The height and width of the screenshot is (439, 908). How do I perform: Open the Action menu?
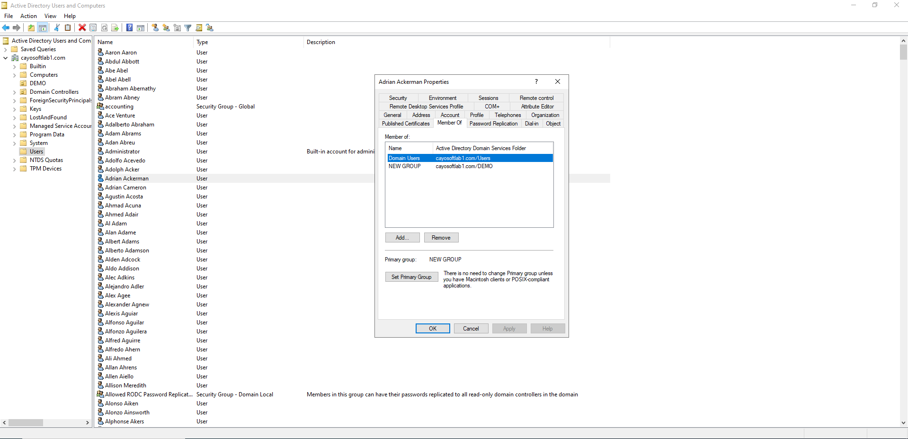pyautogui.click(x=28, y=16)
